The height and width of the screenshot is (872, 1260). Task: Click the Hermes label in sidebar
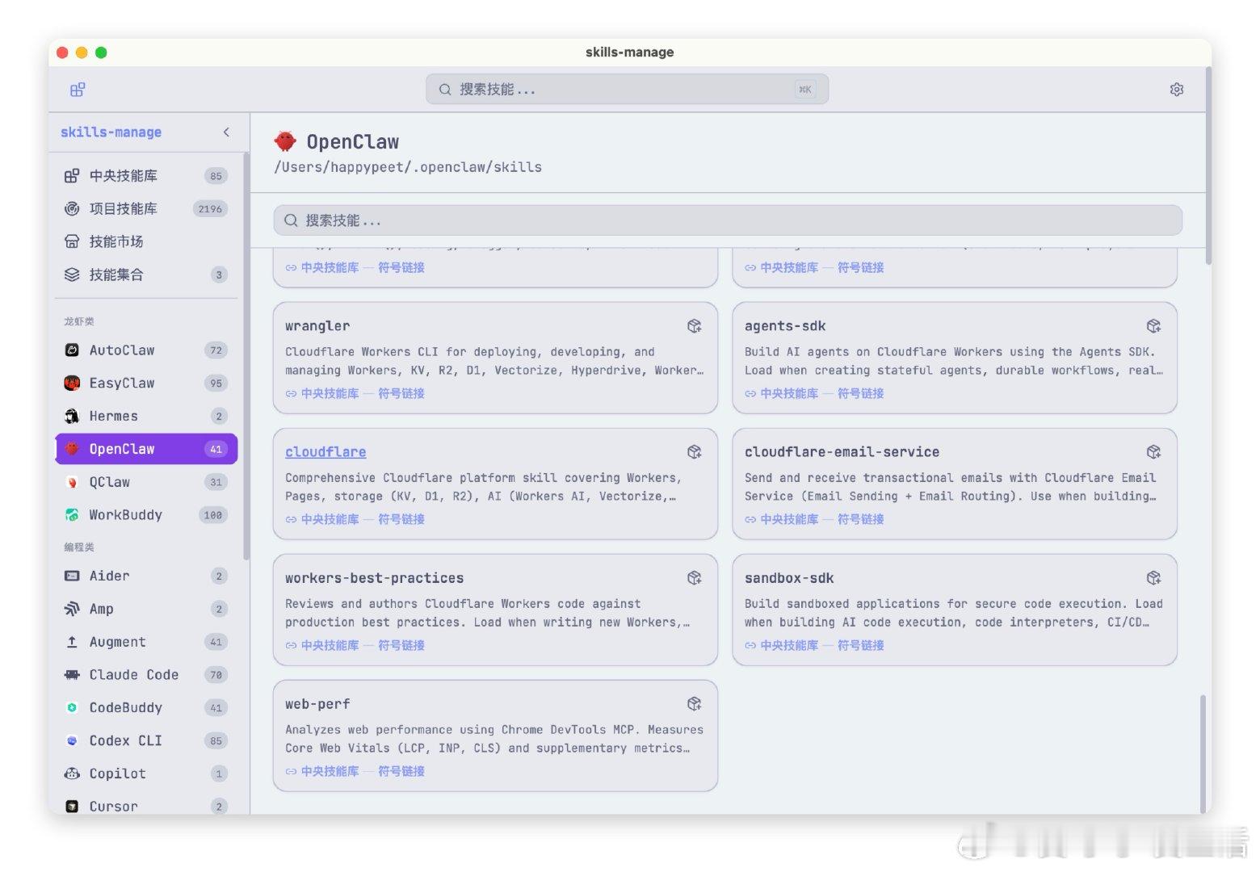point(114,416)
